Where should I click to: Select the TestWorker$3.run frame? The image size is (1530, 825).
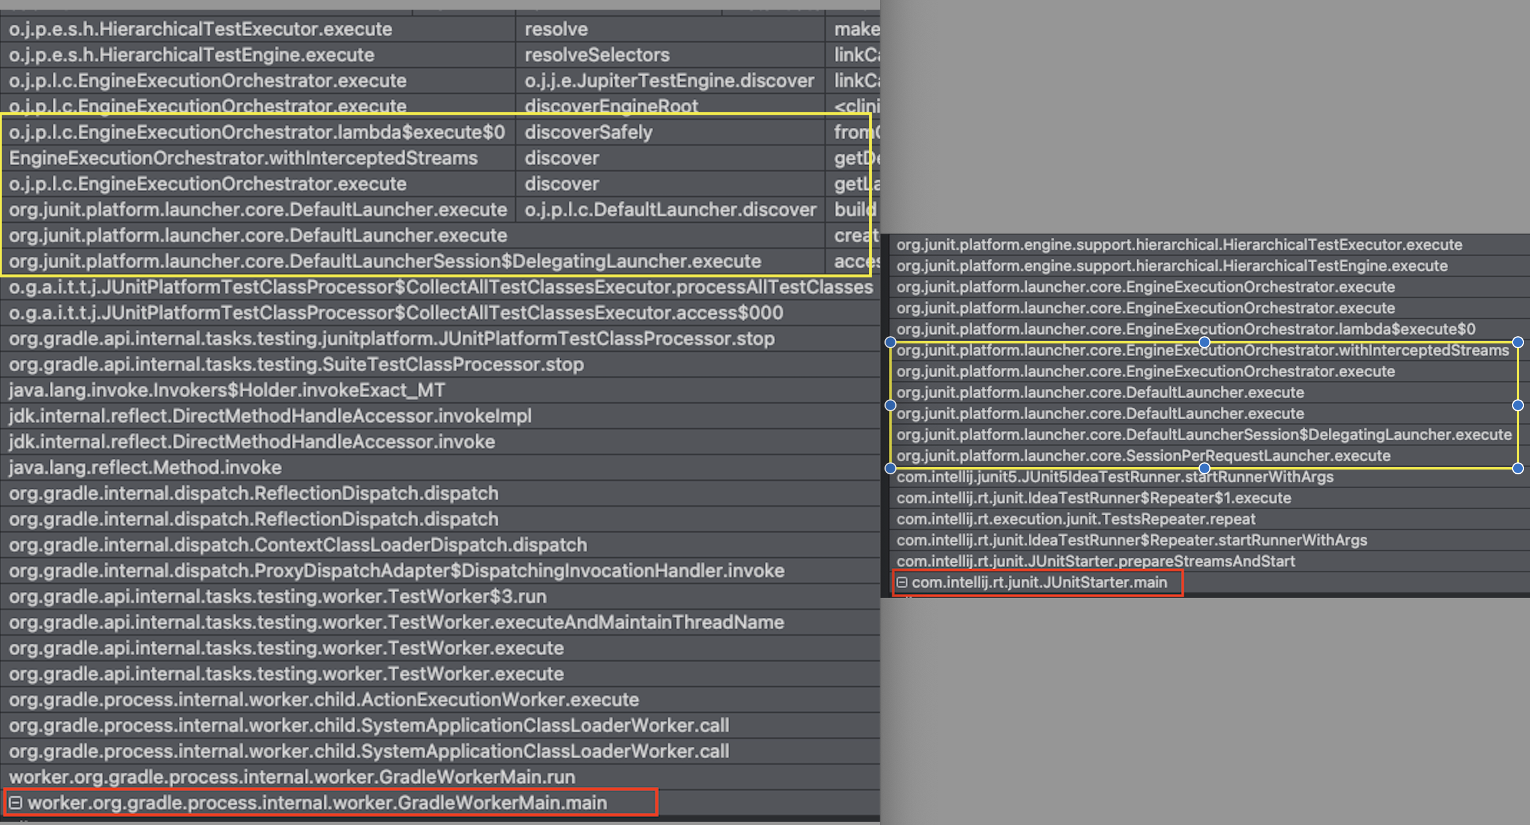pyautogui.click(x=277, y=596)
